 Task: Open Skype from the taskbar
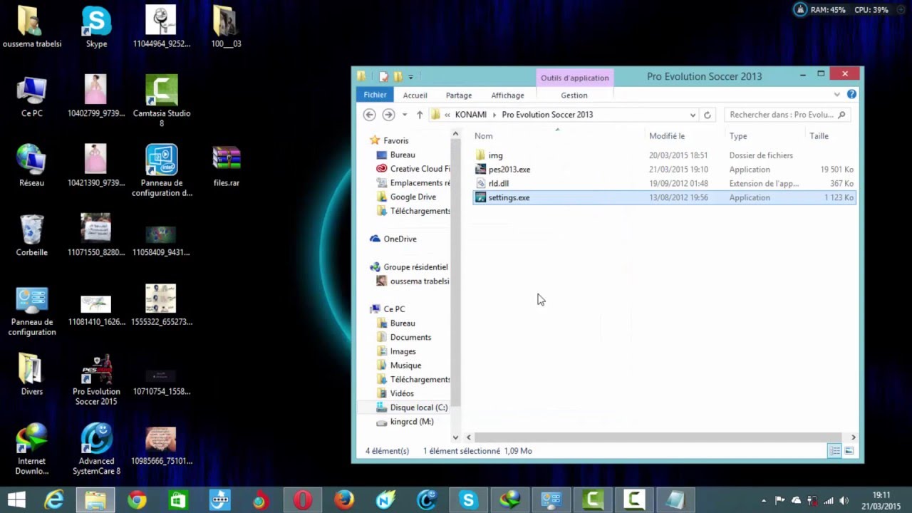point(468,500)
